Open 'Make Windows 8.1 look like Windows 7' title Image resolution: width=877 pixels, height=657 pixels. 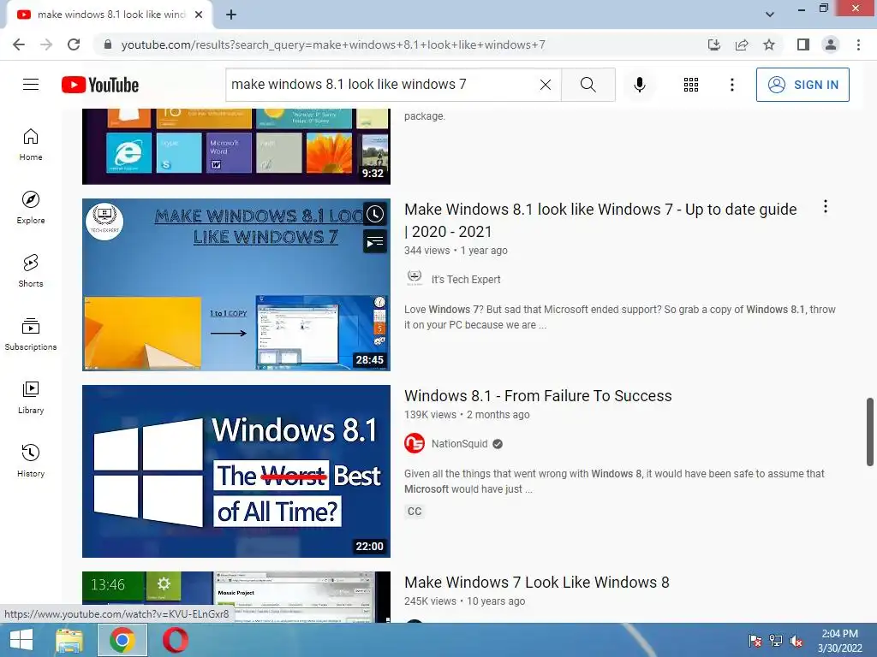pyautogui.click(x=600, y=220)
